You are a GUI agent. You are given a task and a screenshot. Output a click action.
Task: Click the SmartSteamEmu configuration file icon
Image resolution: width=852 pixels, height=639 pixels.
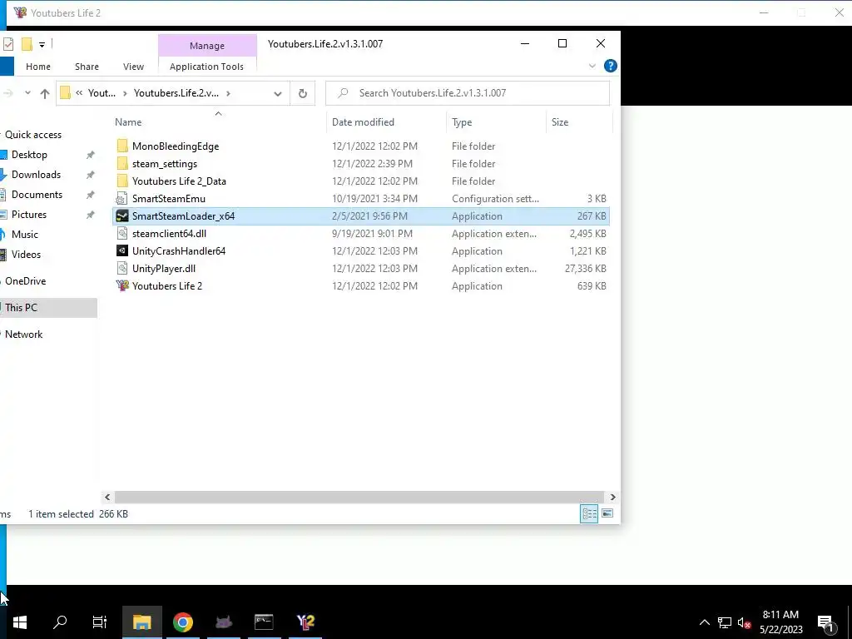point(122,199)
